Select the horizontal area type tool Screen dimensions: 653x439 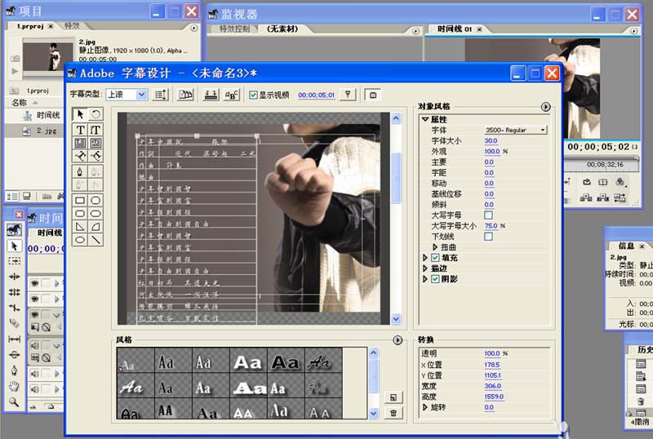click(80, 143)
